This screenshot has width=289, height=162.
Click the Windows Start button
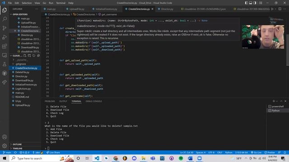coord(5,158)
